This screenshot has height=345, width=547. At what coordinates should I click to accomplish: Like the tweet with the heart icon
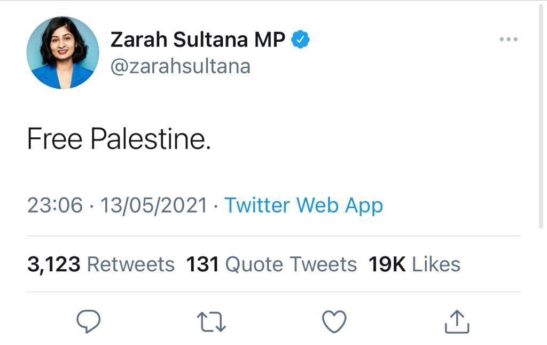point(334,322)
